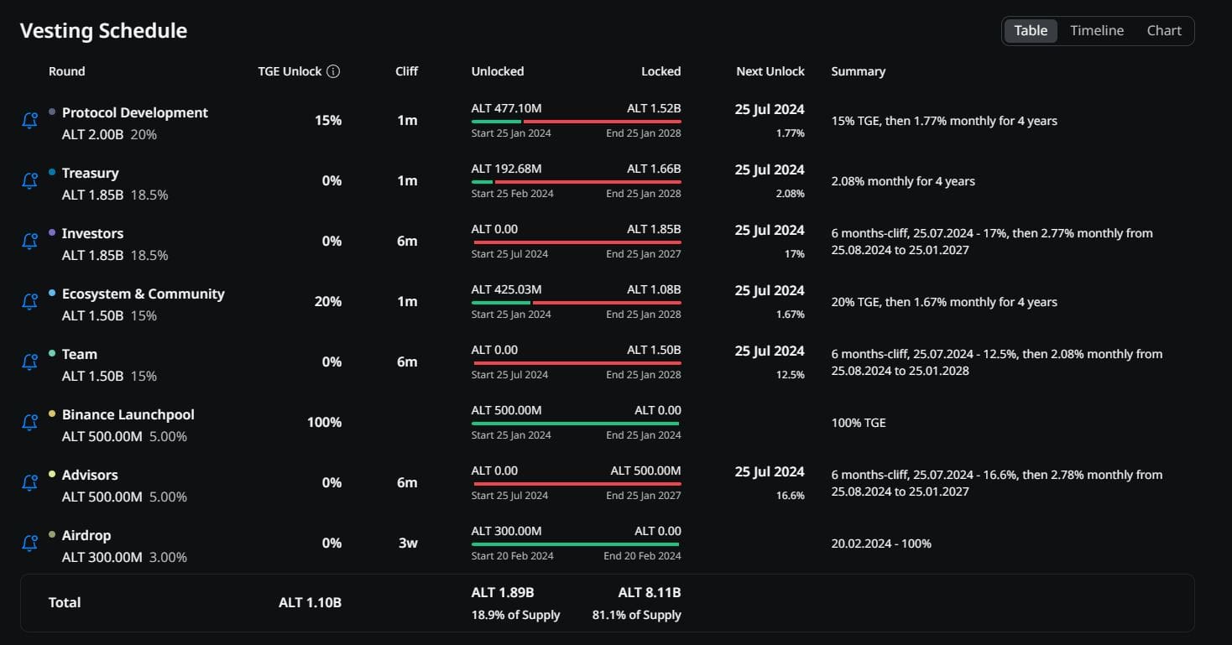Image resolution: width=1232 pixels, height=645 pixels.
Task: Click the Next Unlock column header
Action: click(x=770, y=71)
